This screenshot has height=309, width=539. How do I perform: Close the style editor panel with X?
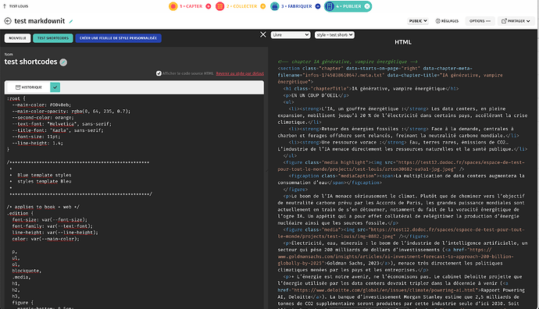tap(263, 34)
